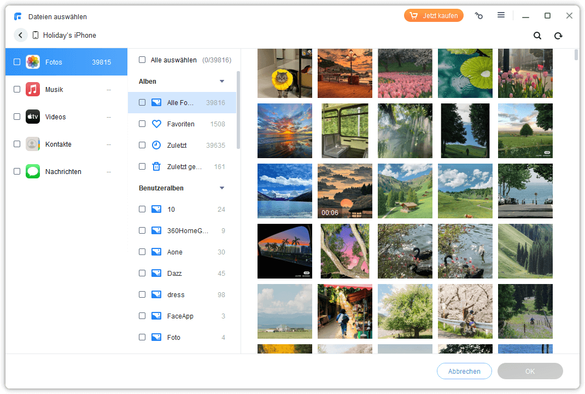Click the key registration icon

point(479,16)
